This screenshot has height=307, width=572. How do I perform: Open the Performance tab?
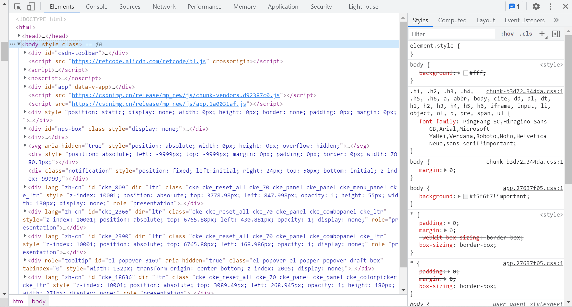(x=204, y=7)
